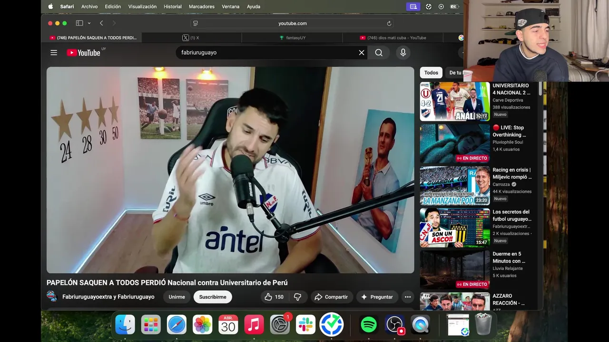Screen dimensions: 609x342
Task: Open the YouTube hamburger guide menu
Action: pos(54,53)
